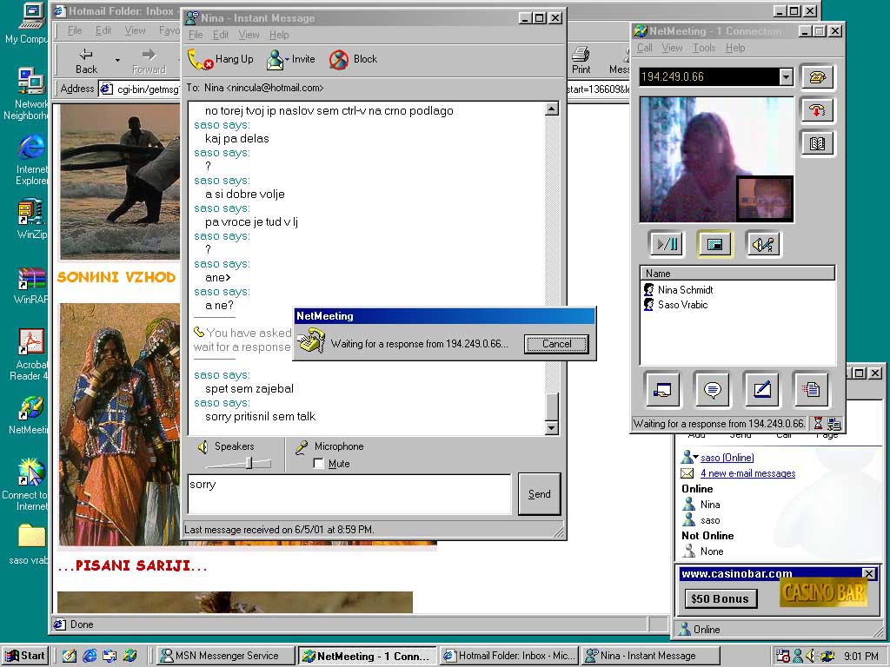Click the message input field containing sorry

[349, 494]
